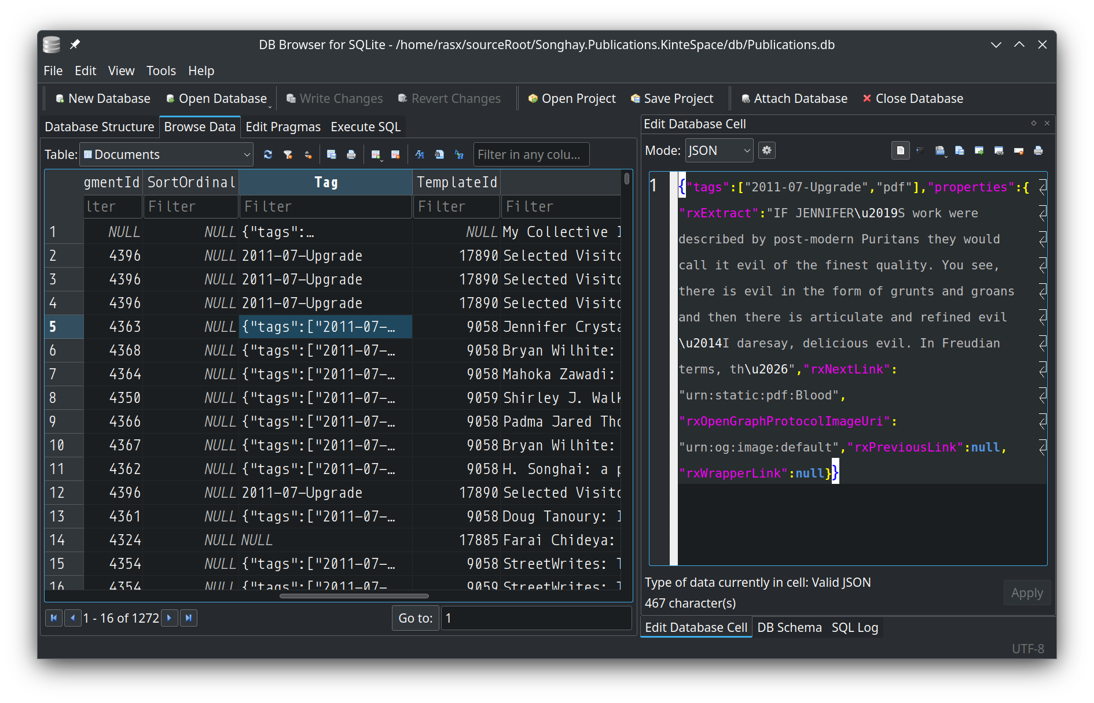Select the 'Bryan Wilhite:' cell in row 10
This screenshot has height=703, width=1094.
click(561, 445)
